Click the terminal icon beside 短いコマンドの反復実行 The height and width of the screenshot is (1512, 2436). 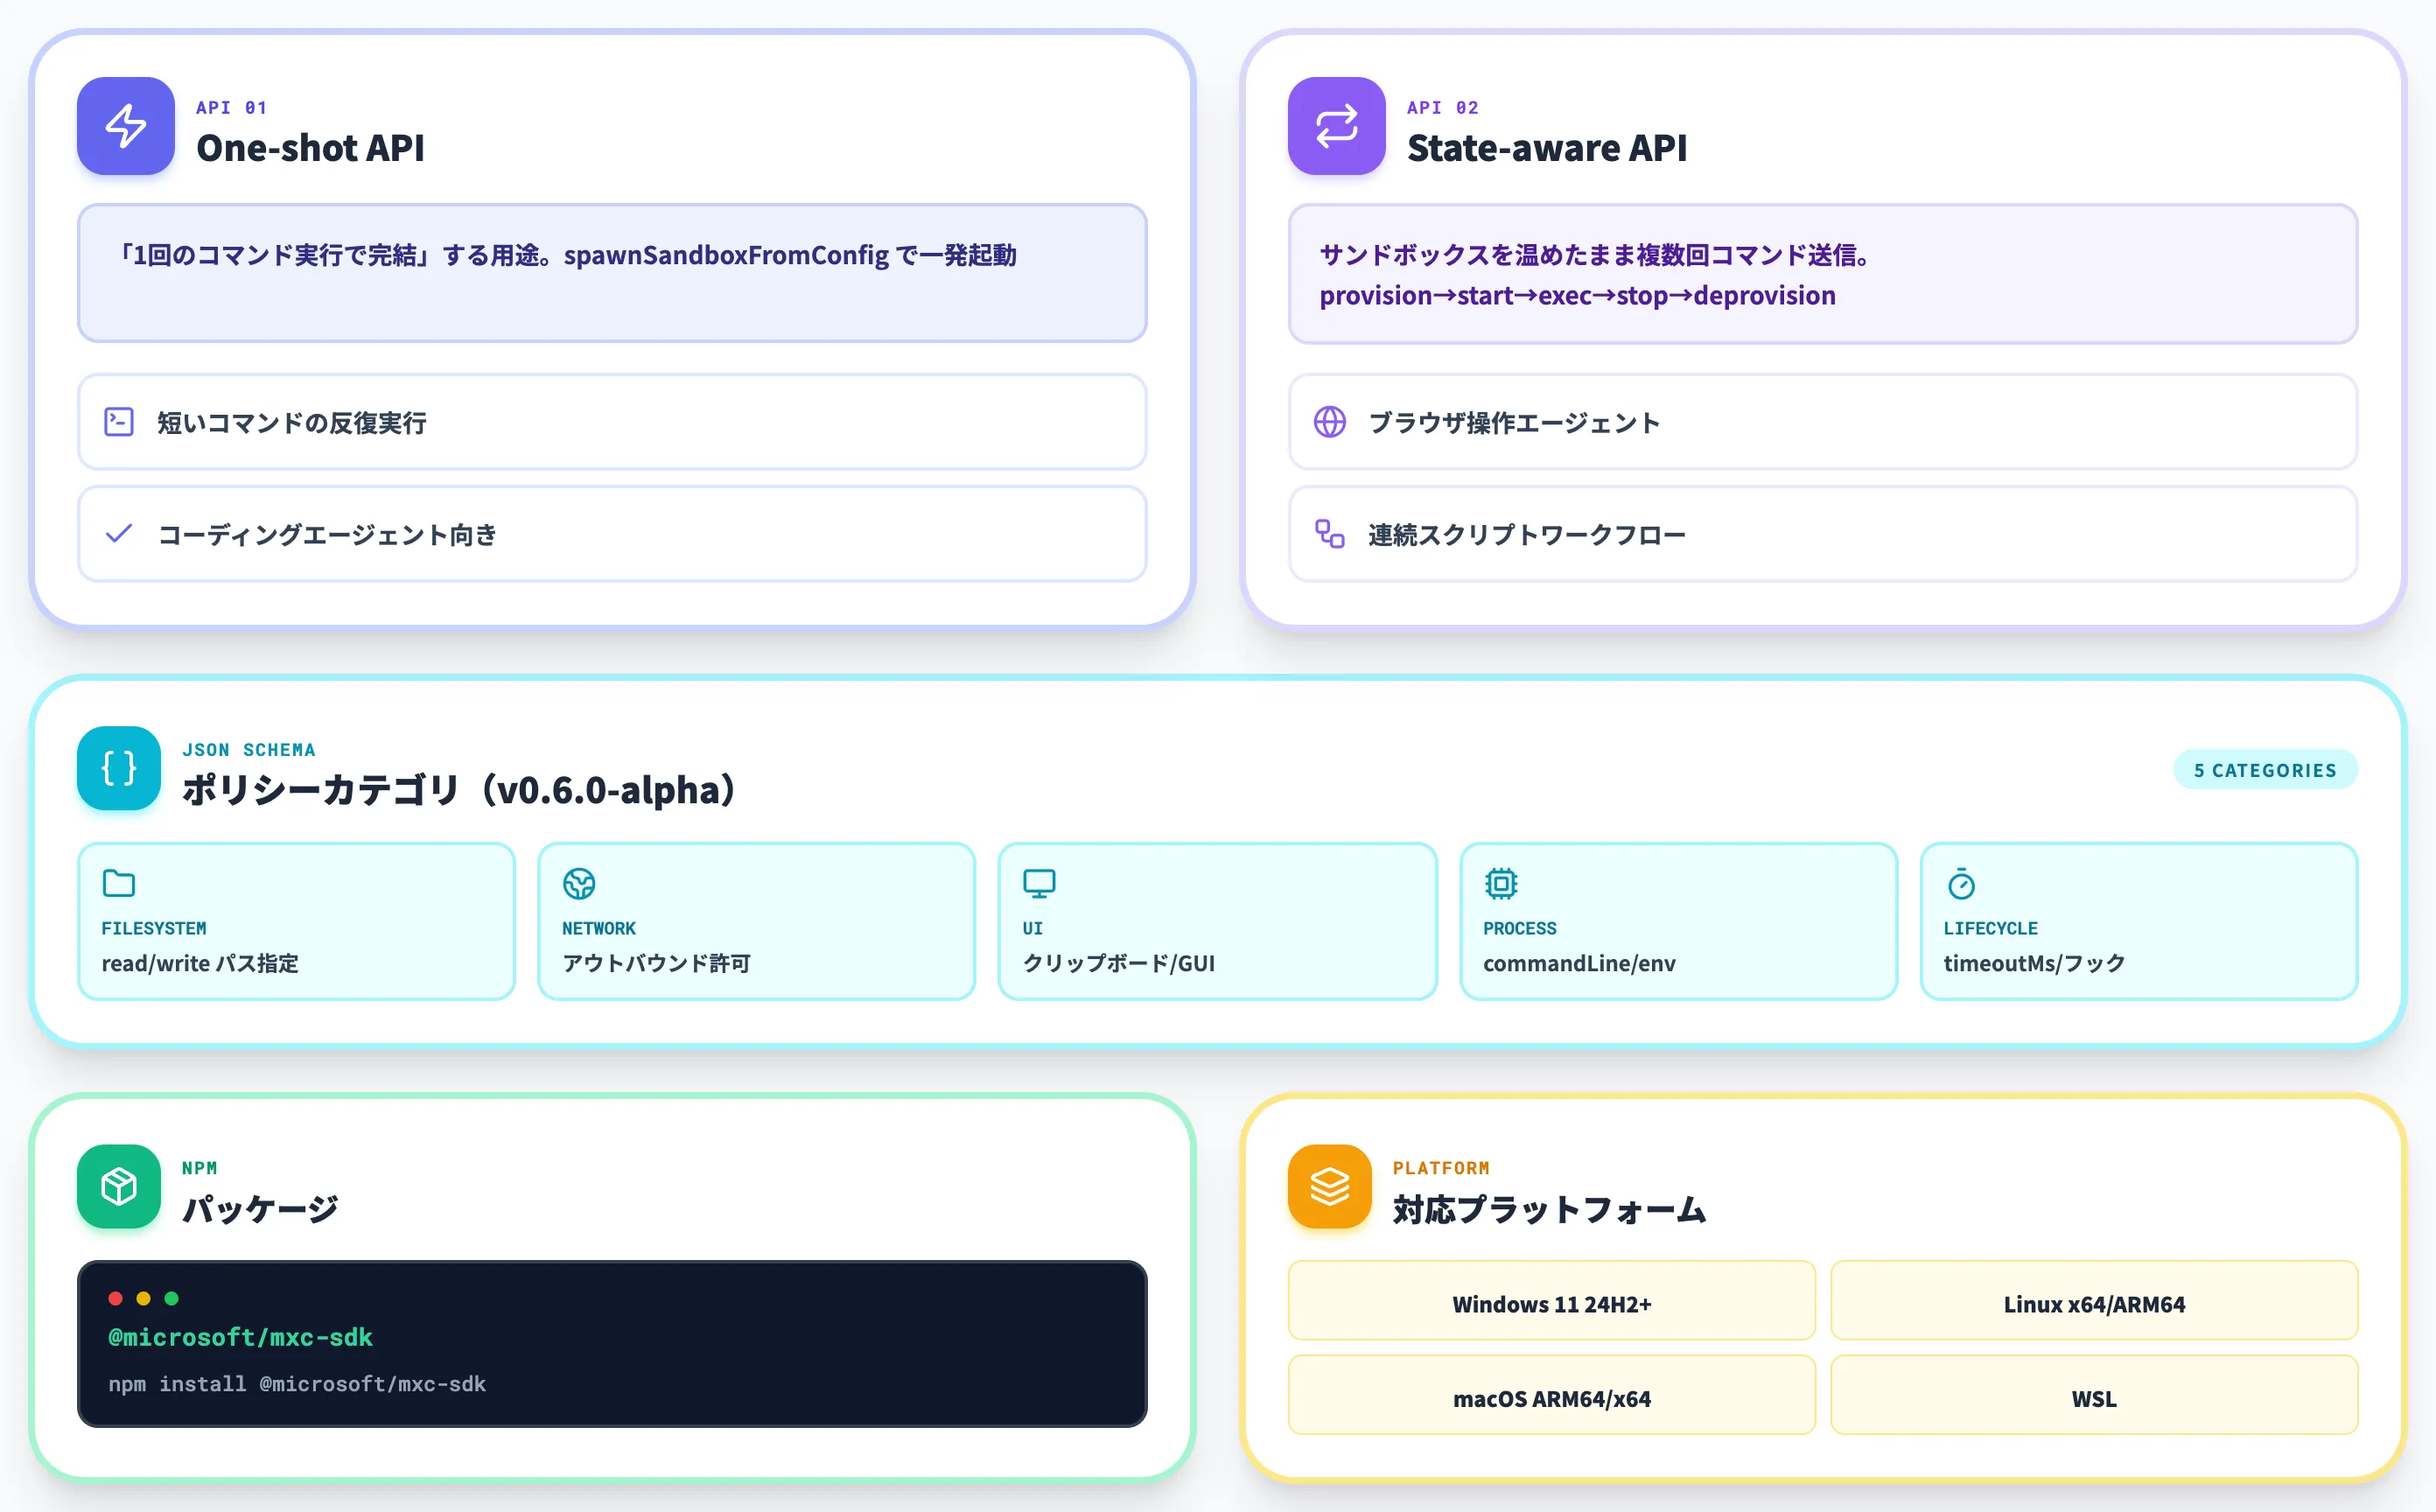pos(119,422)
